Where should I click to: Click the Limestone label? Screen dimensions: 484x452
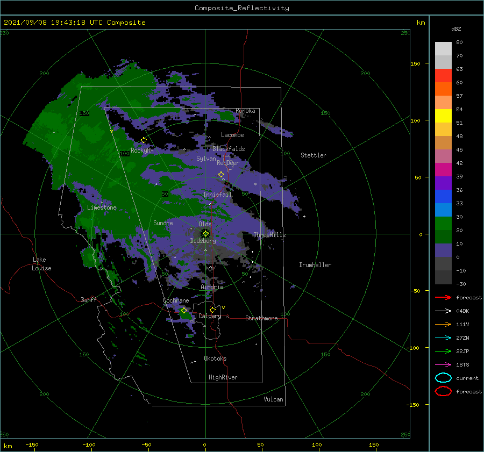(x=102, y=207)
